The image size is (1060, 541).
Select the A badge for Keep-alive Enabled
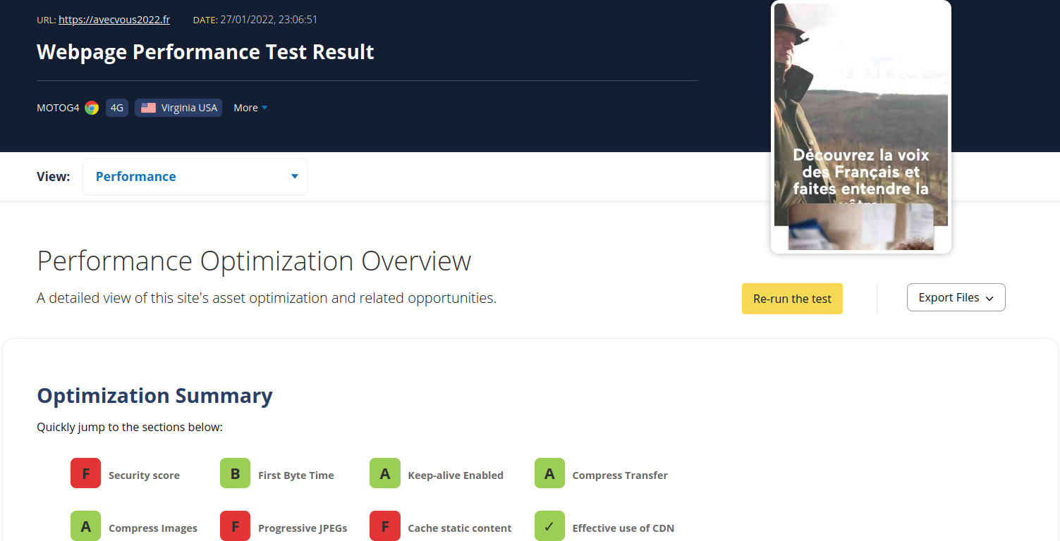pos(384,473)
